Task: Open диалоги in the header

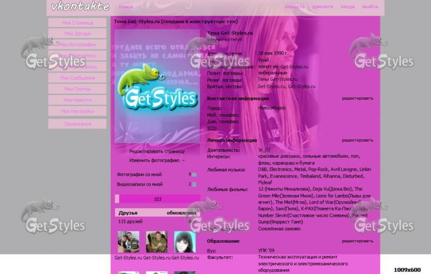Action: (x=323, y=6)
